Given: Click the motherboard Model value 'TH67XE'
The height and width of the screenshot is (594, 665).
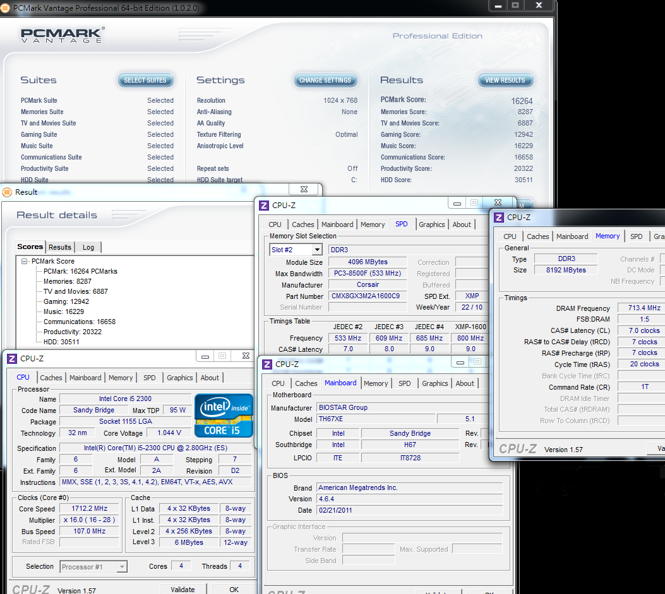Looking at the screenshot, I should coord(376,419).
